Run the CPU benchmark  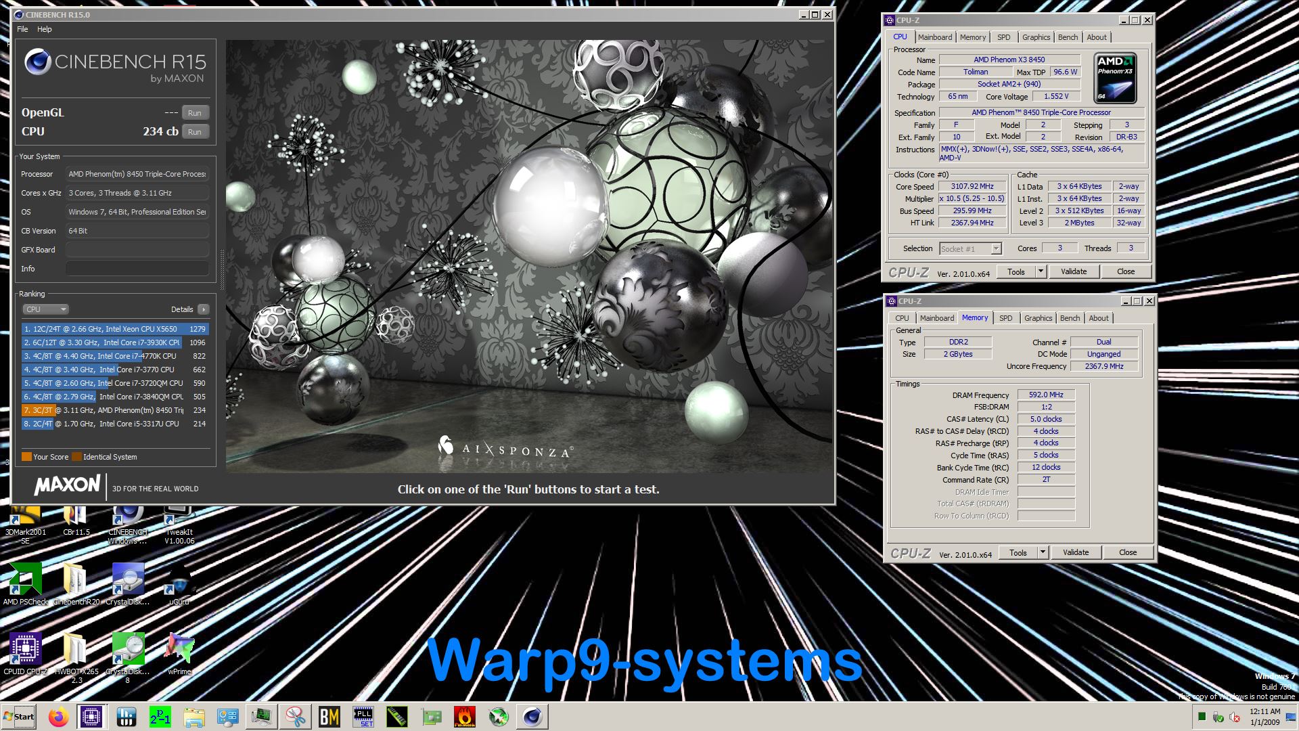(195, 132)
